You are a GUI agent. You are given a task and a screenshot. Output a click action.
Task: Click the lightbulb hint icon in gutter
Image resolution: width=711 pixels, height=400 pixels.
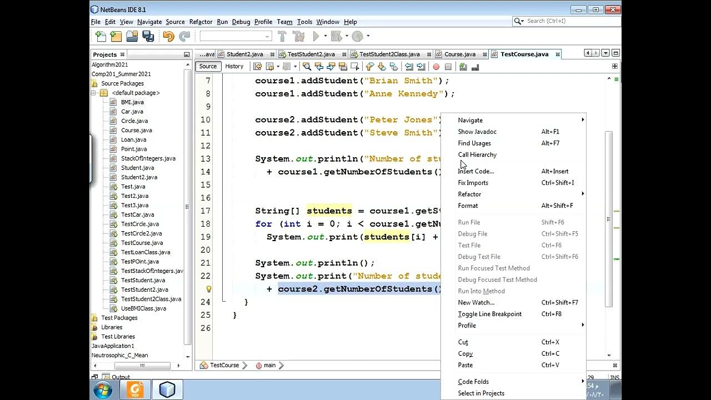tap(209, 289)
